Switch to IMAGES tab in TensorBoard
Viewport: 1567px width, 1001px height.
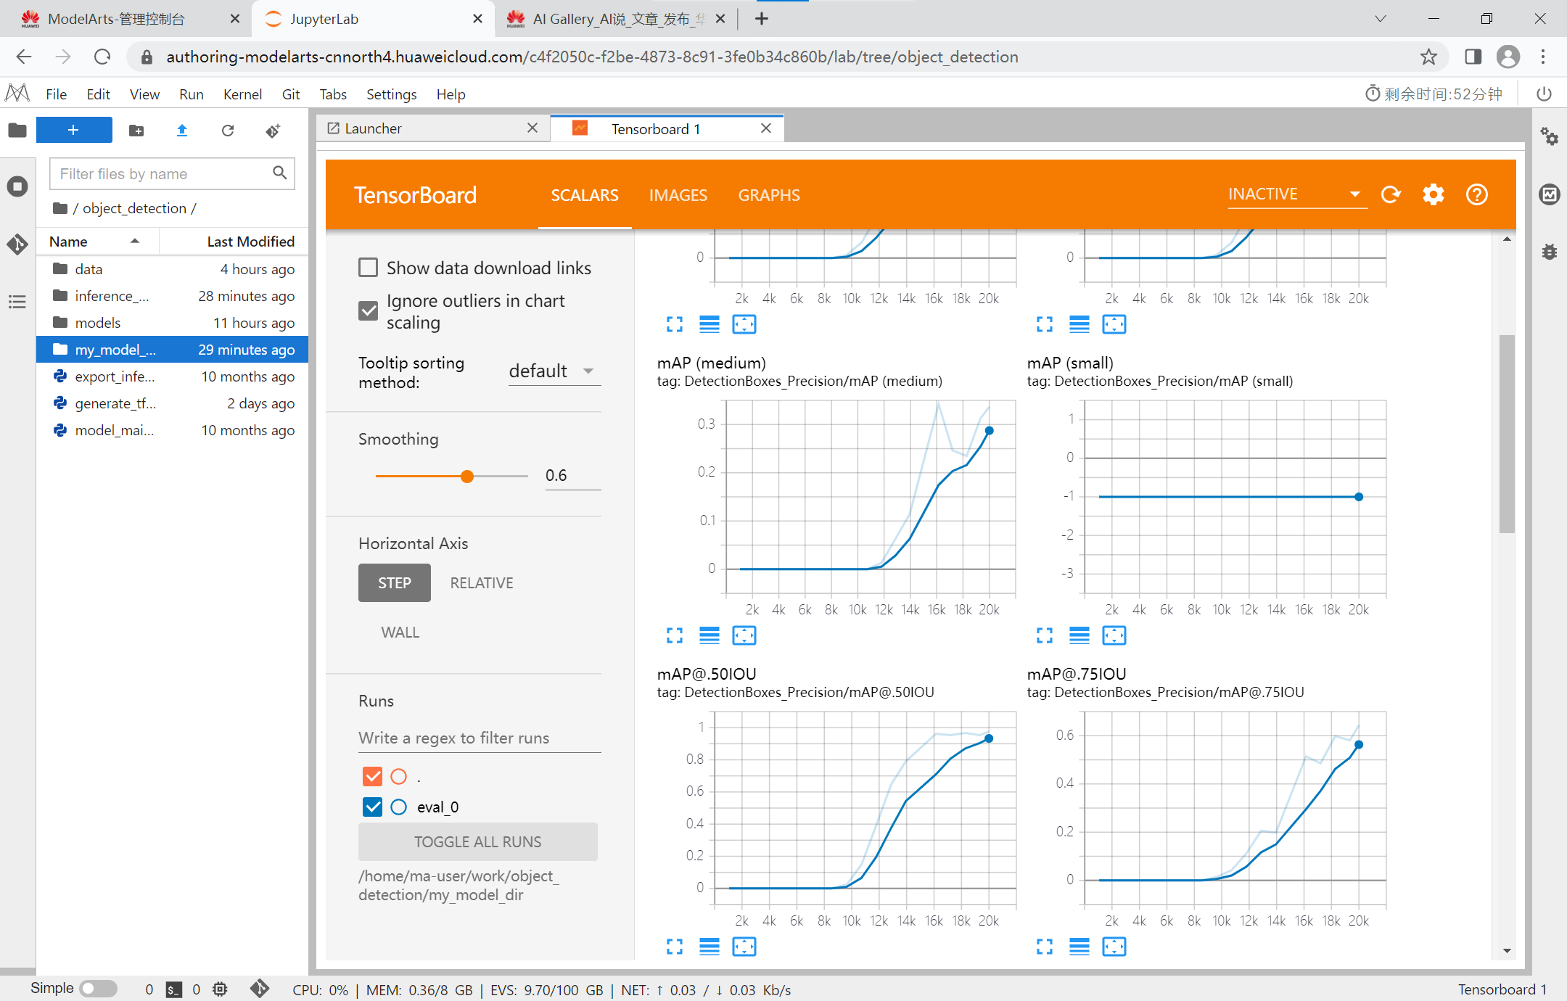[x=678, y=195]
